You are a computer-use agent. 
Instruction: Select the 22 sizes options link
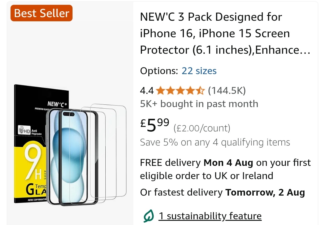[x=199, y=71]
